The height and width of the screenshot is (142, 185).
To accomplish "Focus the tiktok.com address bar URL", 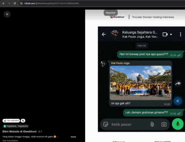I will pos(51,3).
